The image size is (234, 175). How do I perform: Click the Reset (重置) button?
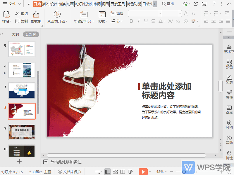pos(117,13)
